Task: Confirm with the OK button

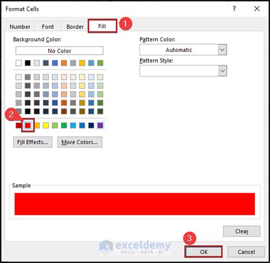Action: 203,252
